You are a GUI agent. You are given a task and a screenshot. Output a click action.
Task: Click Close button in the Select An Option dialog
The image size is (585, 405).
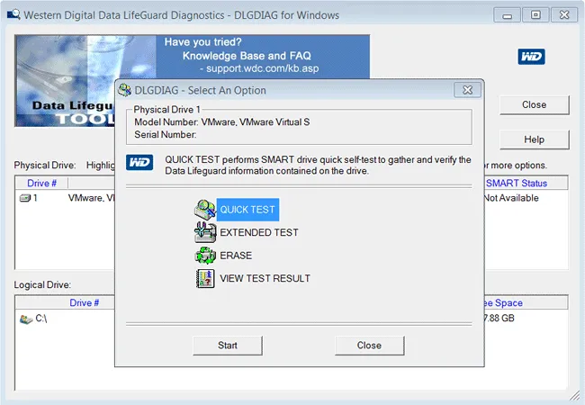[x=369, y=346]
